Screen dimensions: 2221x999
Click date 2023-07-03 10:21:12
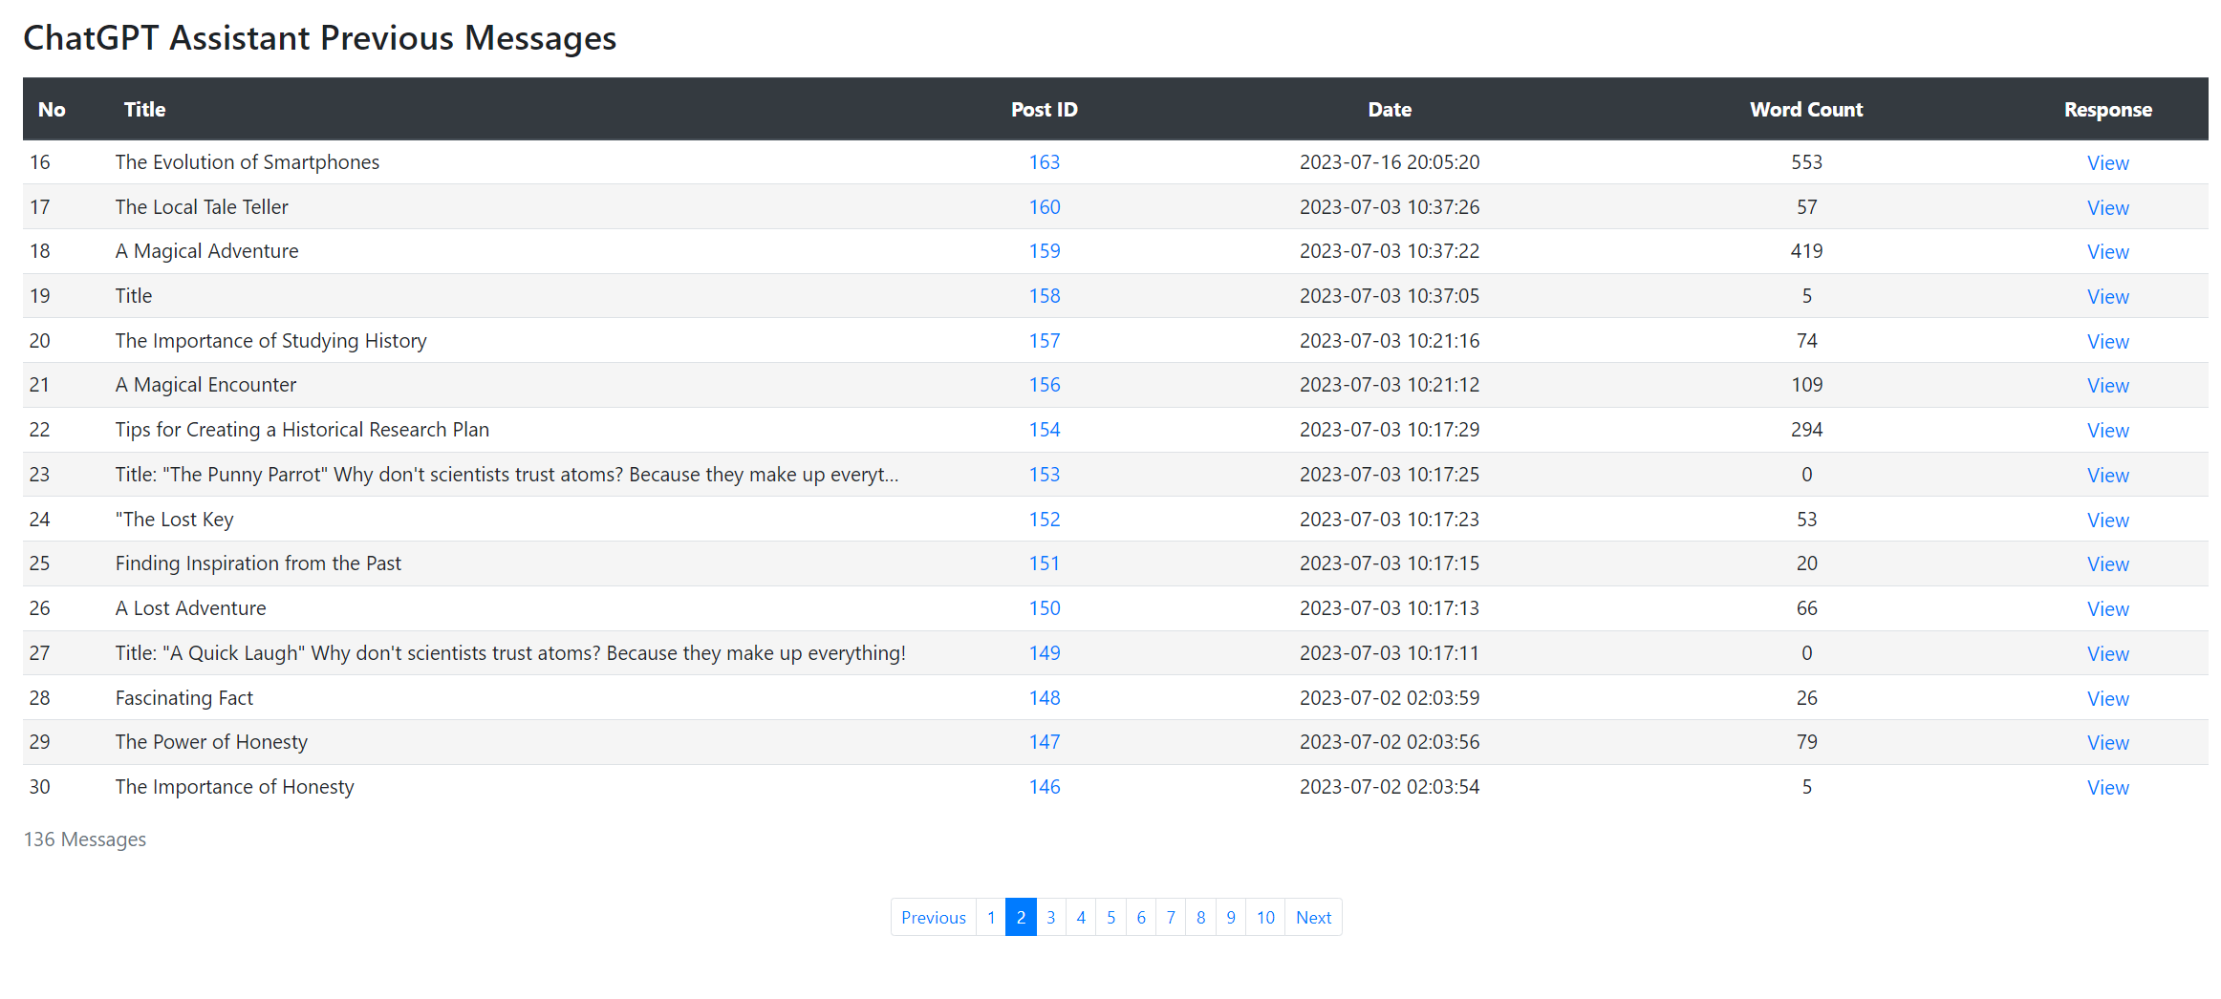pos(1390,385)
